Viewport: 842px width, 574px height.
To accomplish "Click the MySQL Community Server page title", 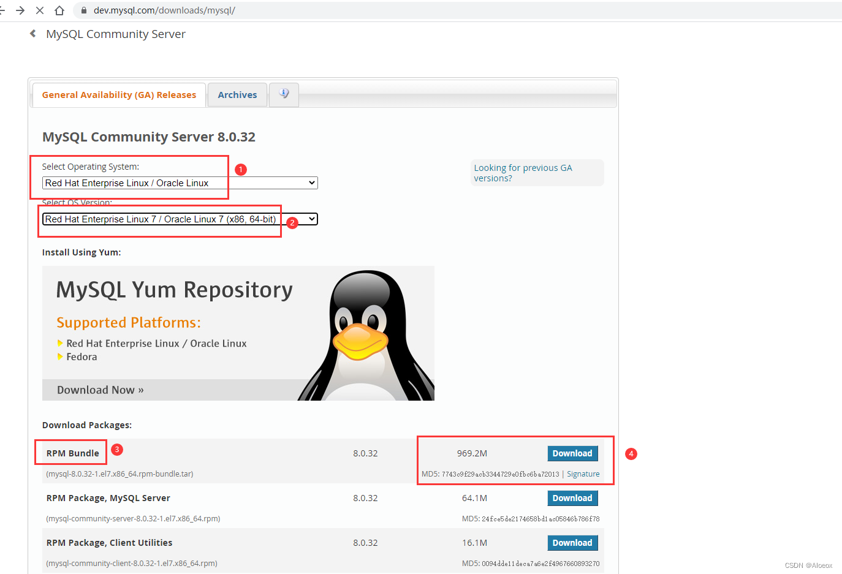I will [x=116, y=34].
